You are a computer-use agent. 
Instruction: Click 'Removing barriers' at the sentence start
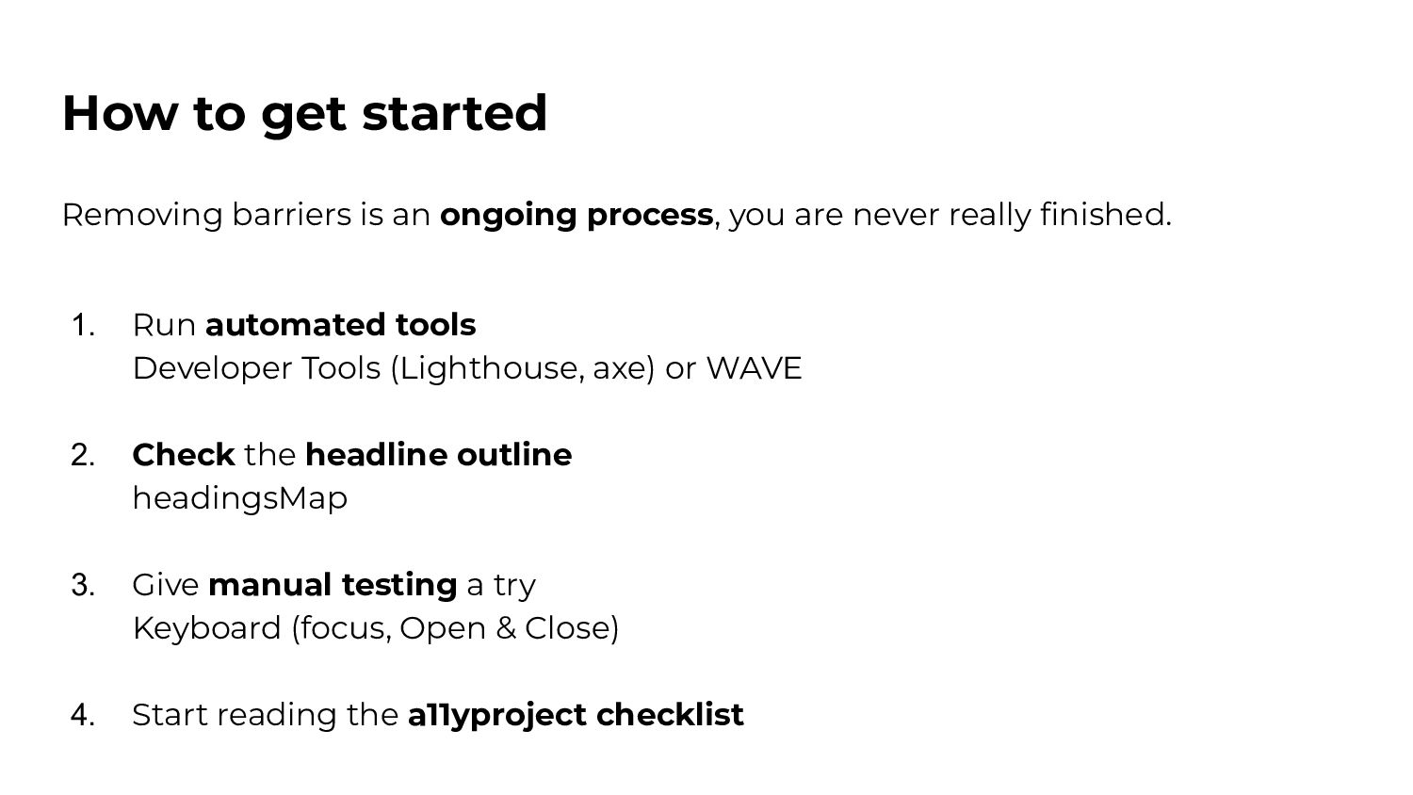click(x=206, y=215)
